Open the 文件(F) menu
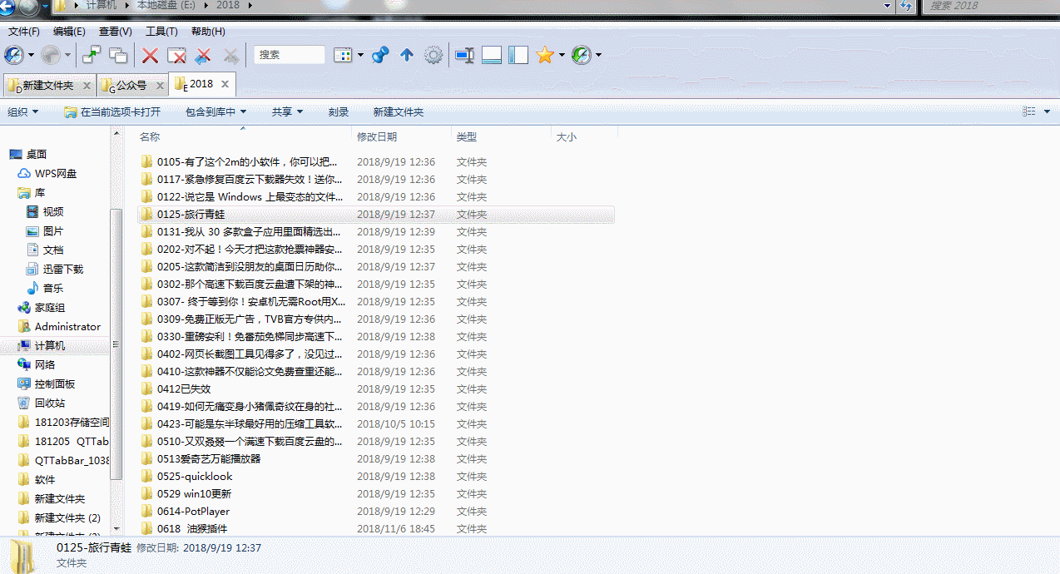Screen dimensions: 1060x574 point(24,32)
